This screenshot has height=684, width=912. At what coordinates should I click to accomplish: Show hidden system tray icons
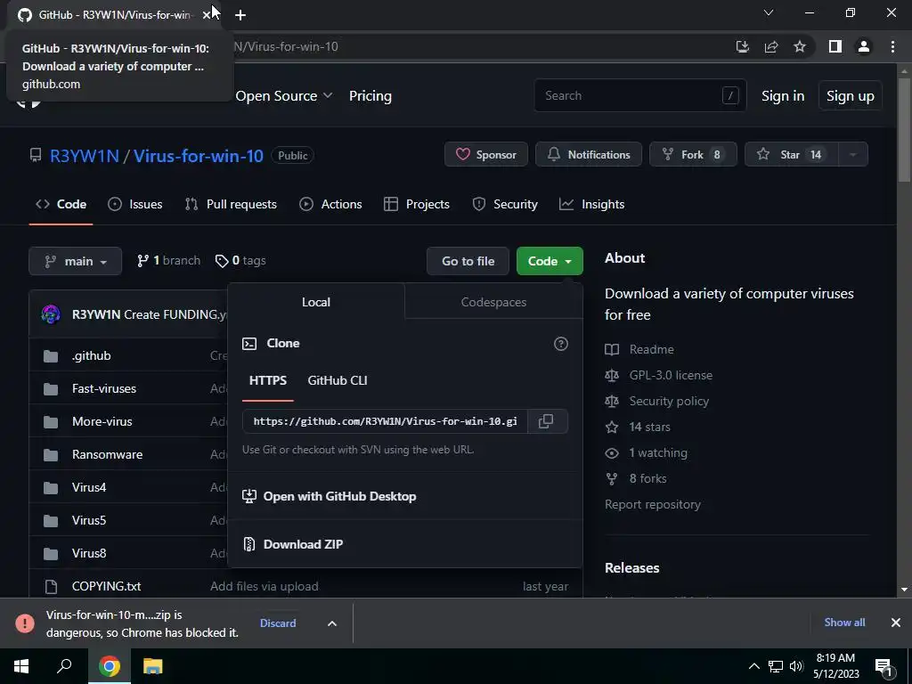point(753,666)
